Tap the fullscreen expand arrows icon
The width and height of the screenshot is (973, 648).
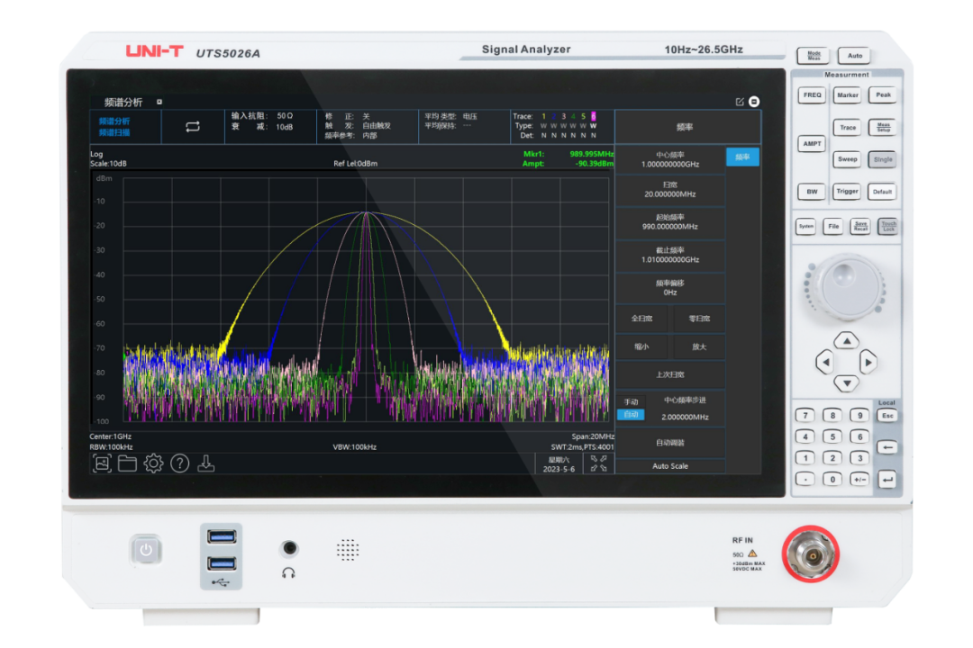599,463
